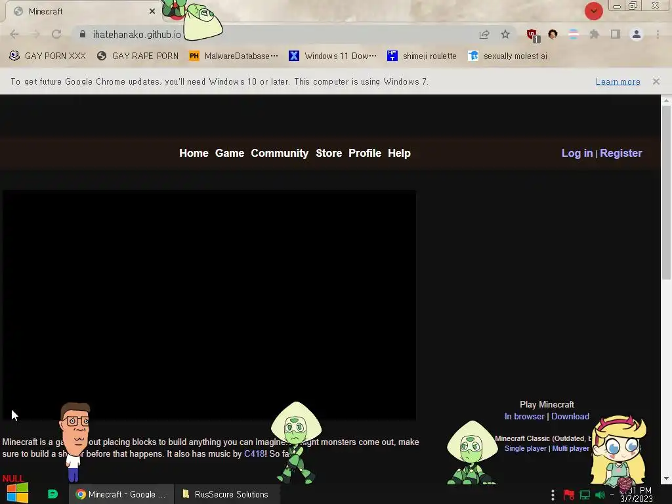
Task: Open the network monitor tray icon
Action: pos(585,495)
